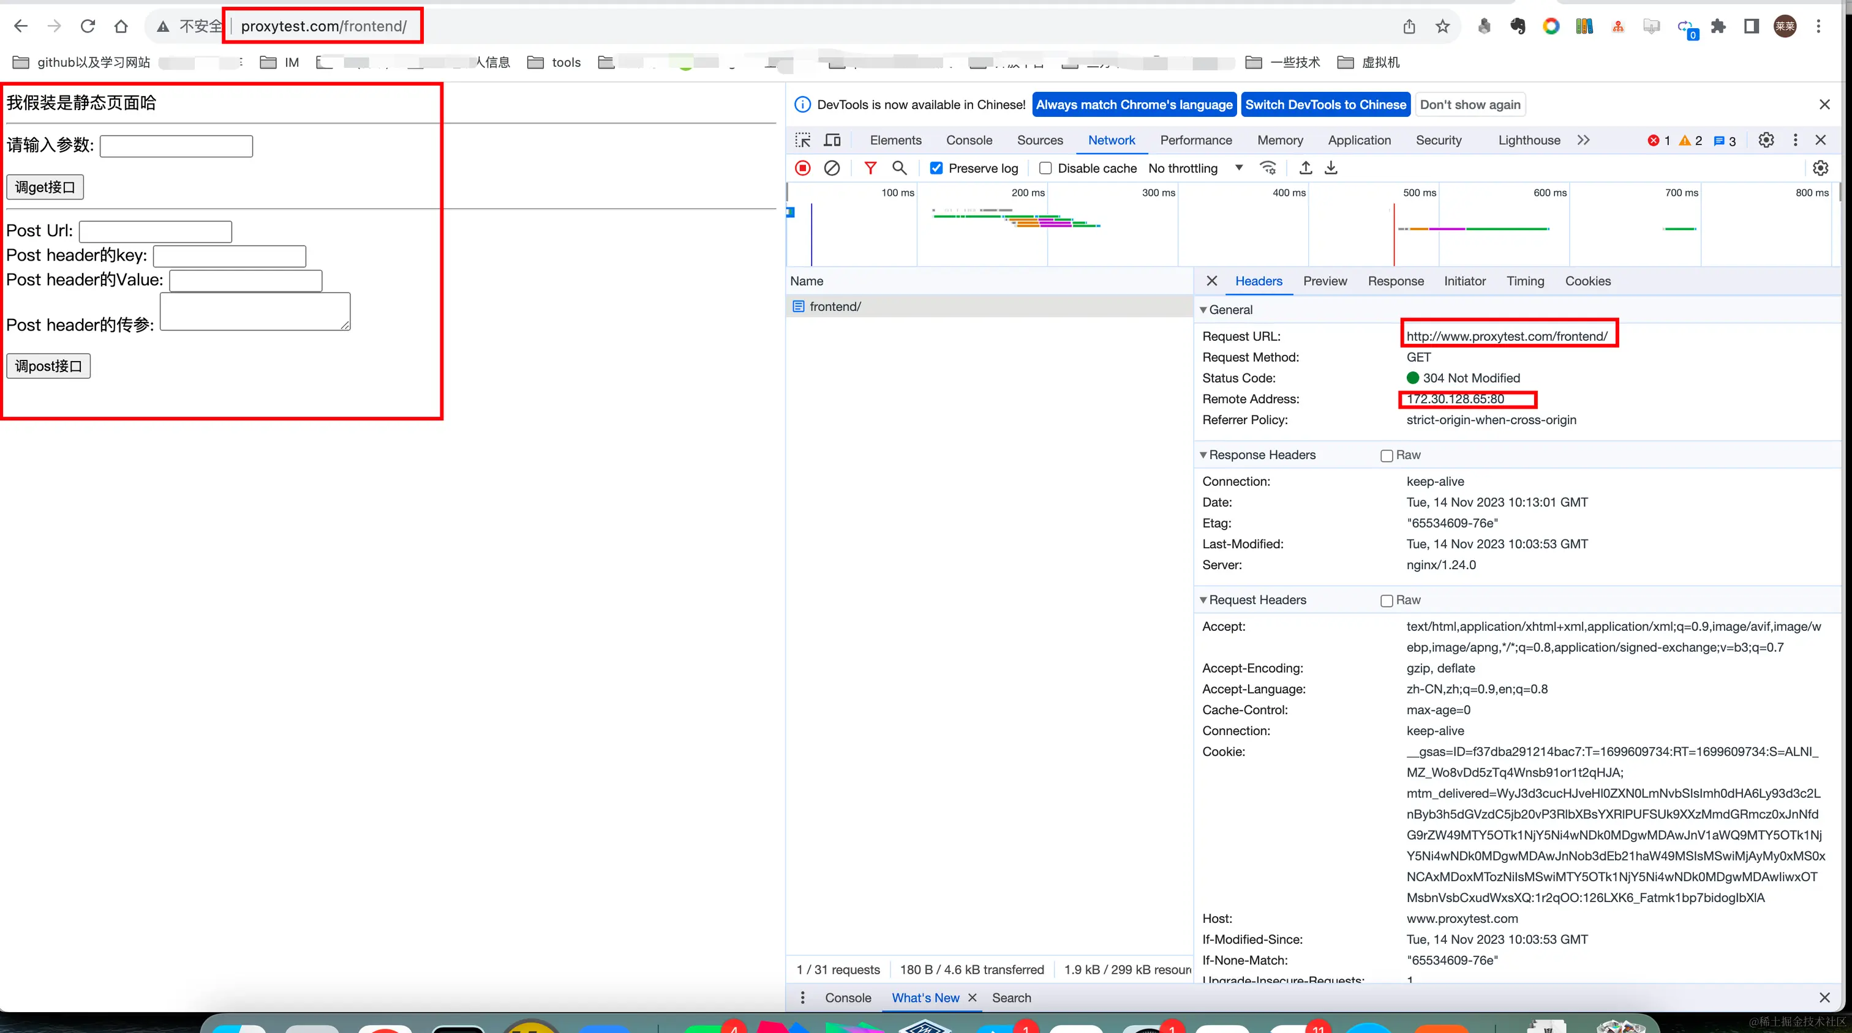Switch to the Console tab

[x=968, y=140]
